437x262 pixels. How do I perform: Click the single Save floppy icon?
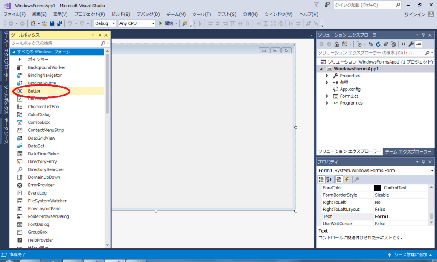pyautogui.click(x=52, y=24)
